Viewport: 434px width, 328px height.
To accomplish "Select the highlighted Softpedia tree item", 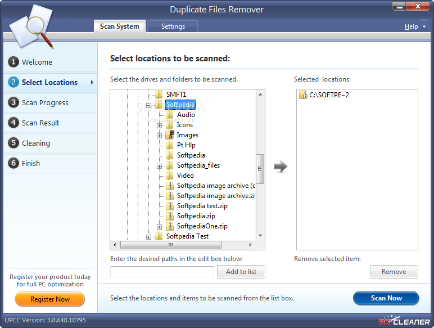I will [x=180, y=105].
